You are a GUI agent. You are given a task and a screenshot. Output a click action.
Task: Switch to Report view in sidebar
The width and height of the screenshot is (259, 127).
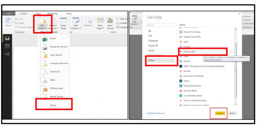pyautogui.click(x=7, y=38)
